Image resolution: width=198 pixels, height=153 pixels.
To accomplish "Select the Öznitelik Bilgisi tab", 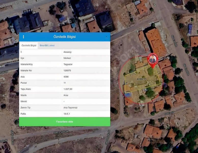I will point(29,45).
